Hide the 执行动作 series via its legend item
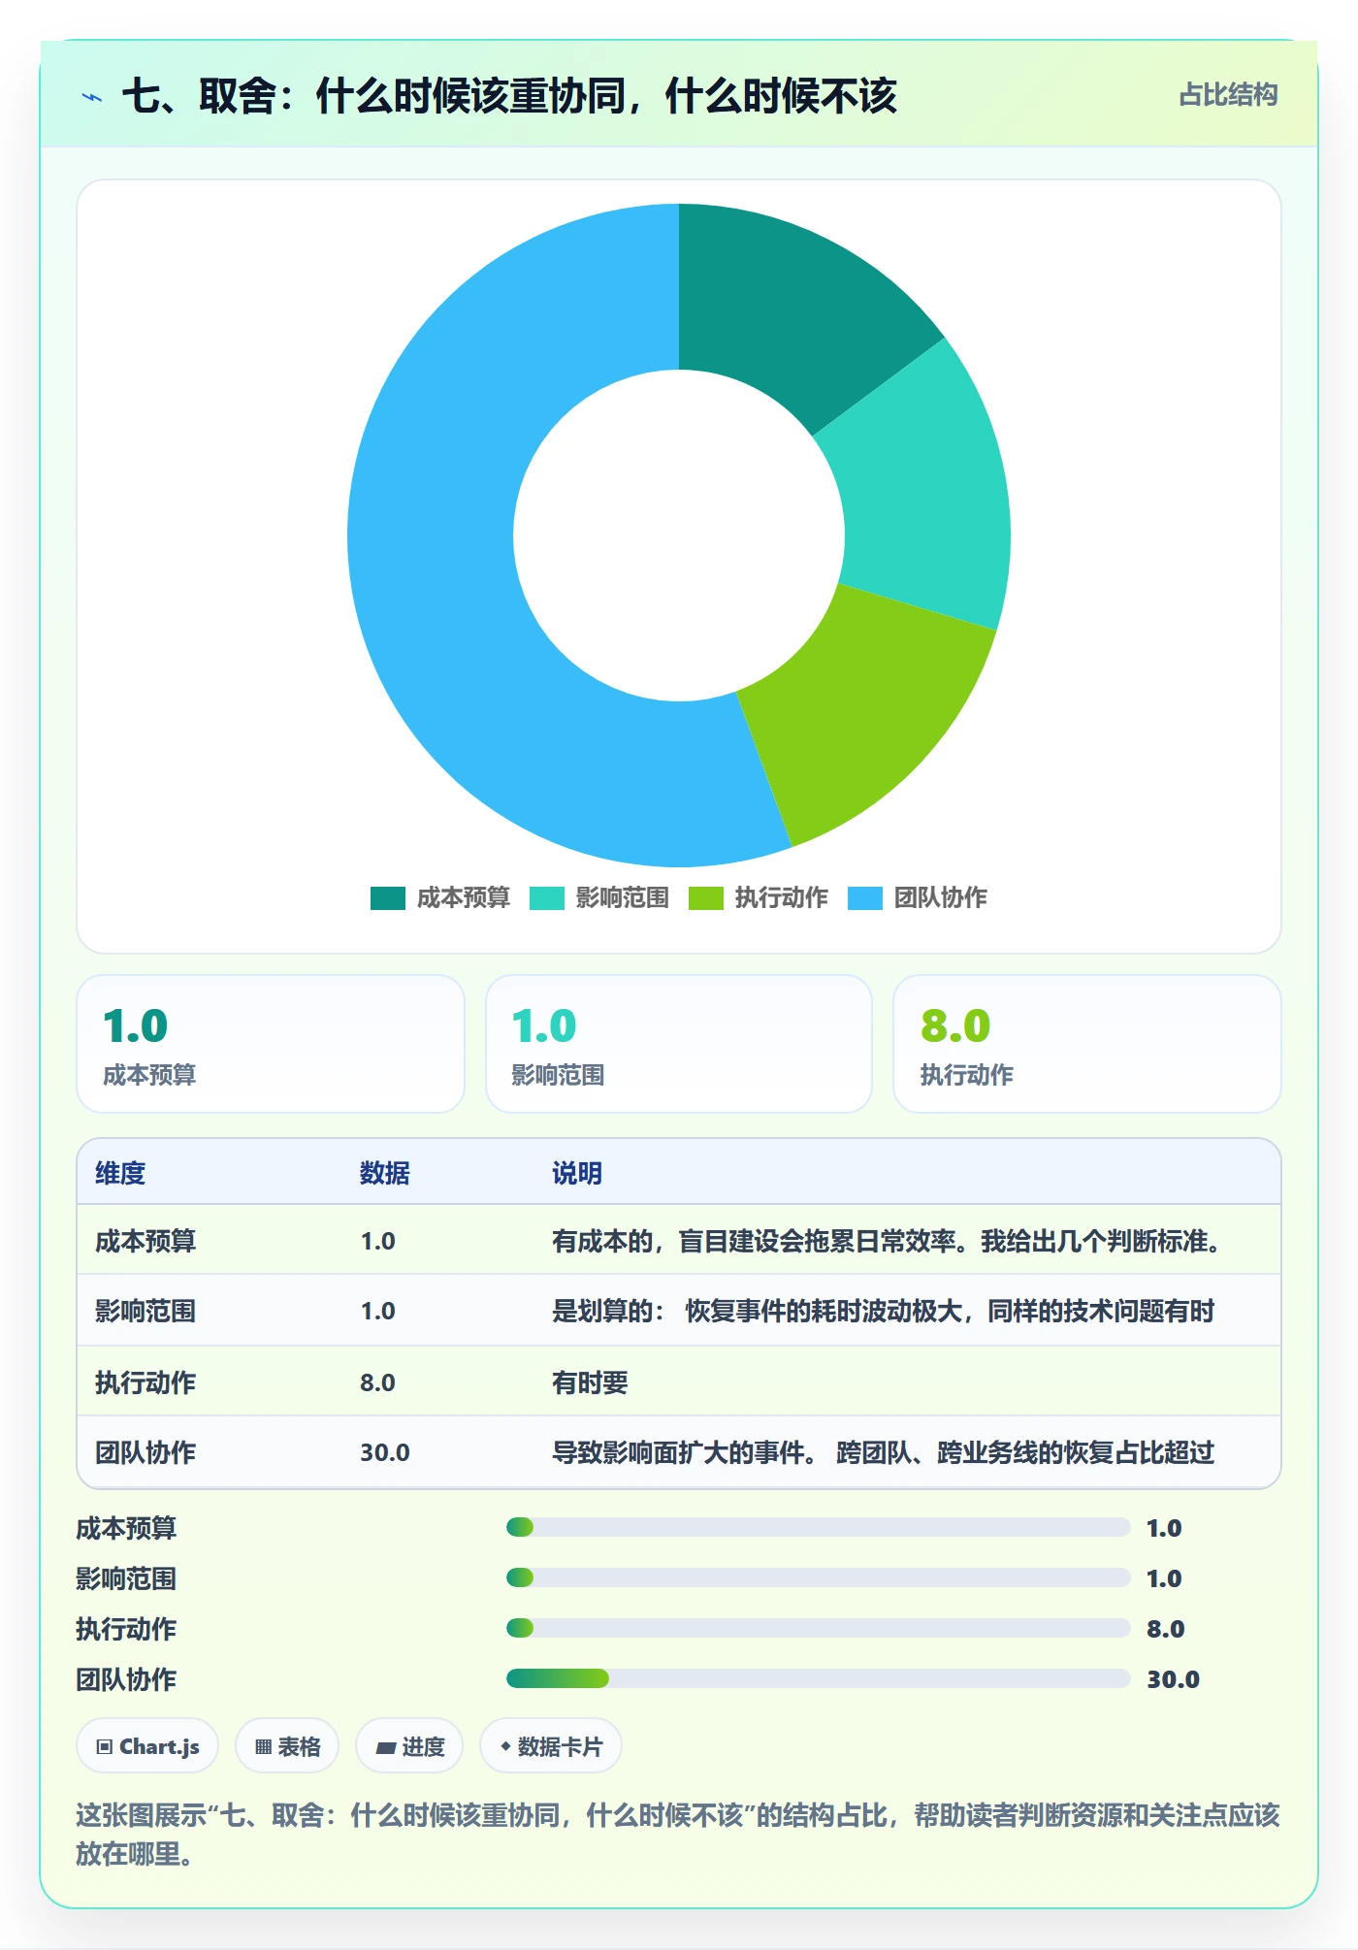The height and width of the screenshot is (1950, 1358). click(x=759, y=898)
